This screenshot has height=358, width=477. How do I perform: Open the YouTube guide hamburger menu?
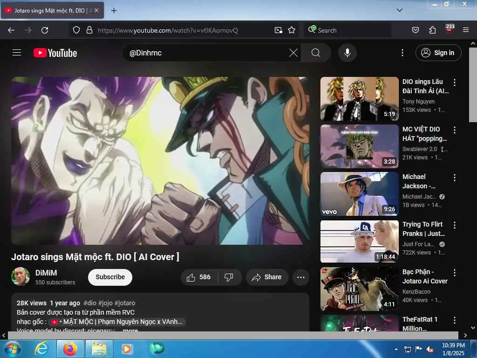click(17, 53)
